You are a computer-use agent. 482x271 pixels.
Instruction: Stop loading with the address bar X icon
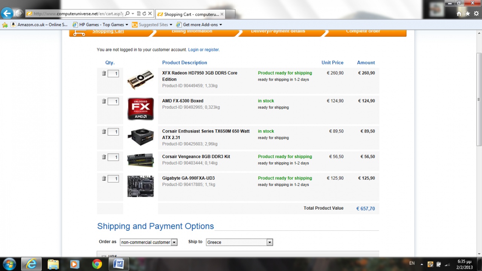pyautogui.click(x=150, y=14)
